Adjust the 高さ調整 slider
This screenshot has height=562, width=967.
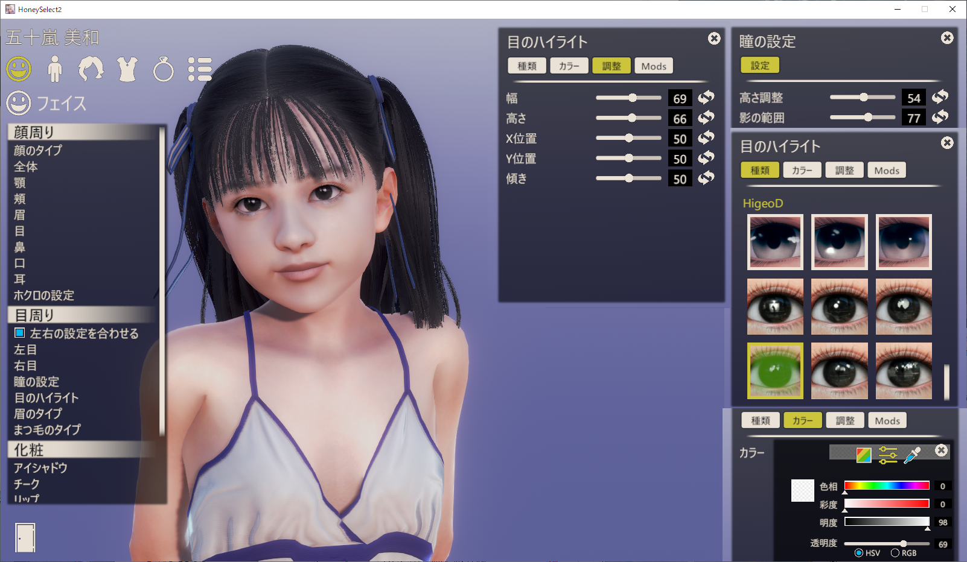coord(863,97)
